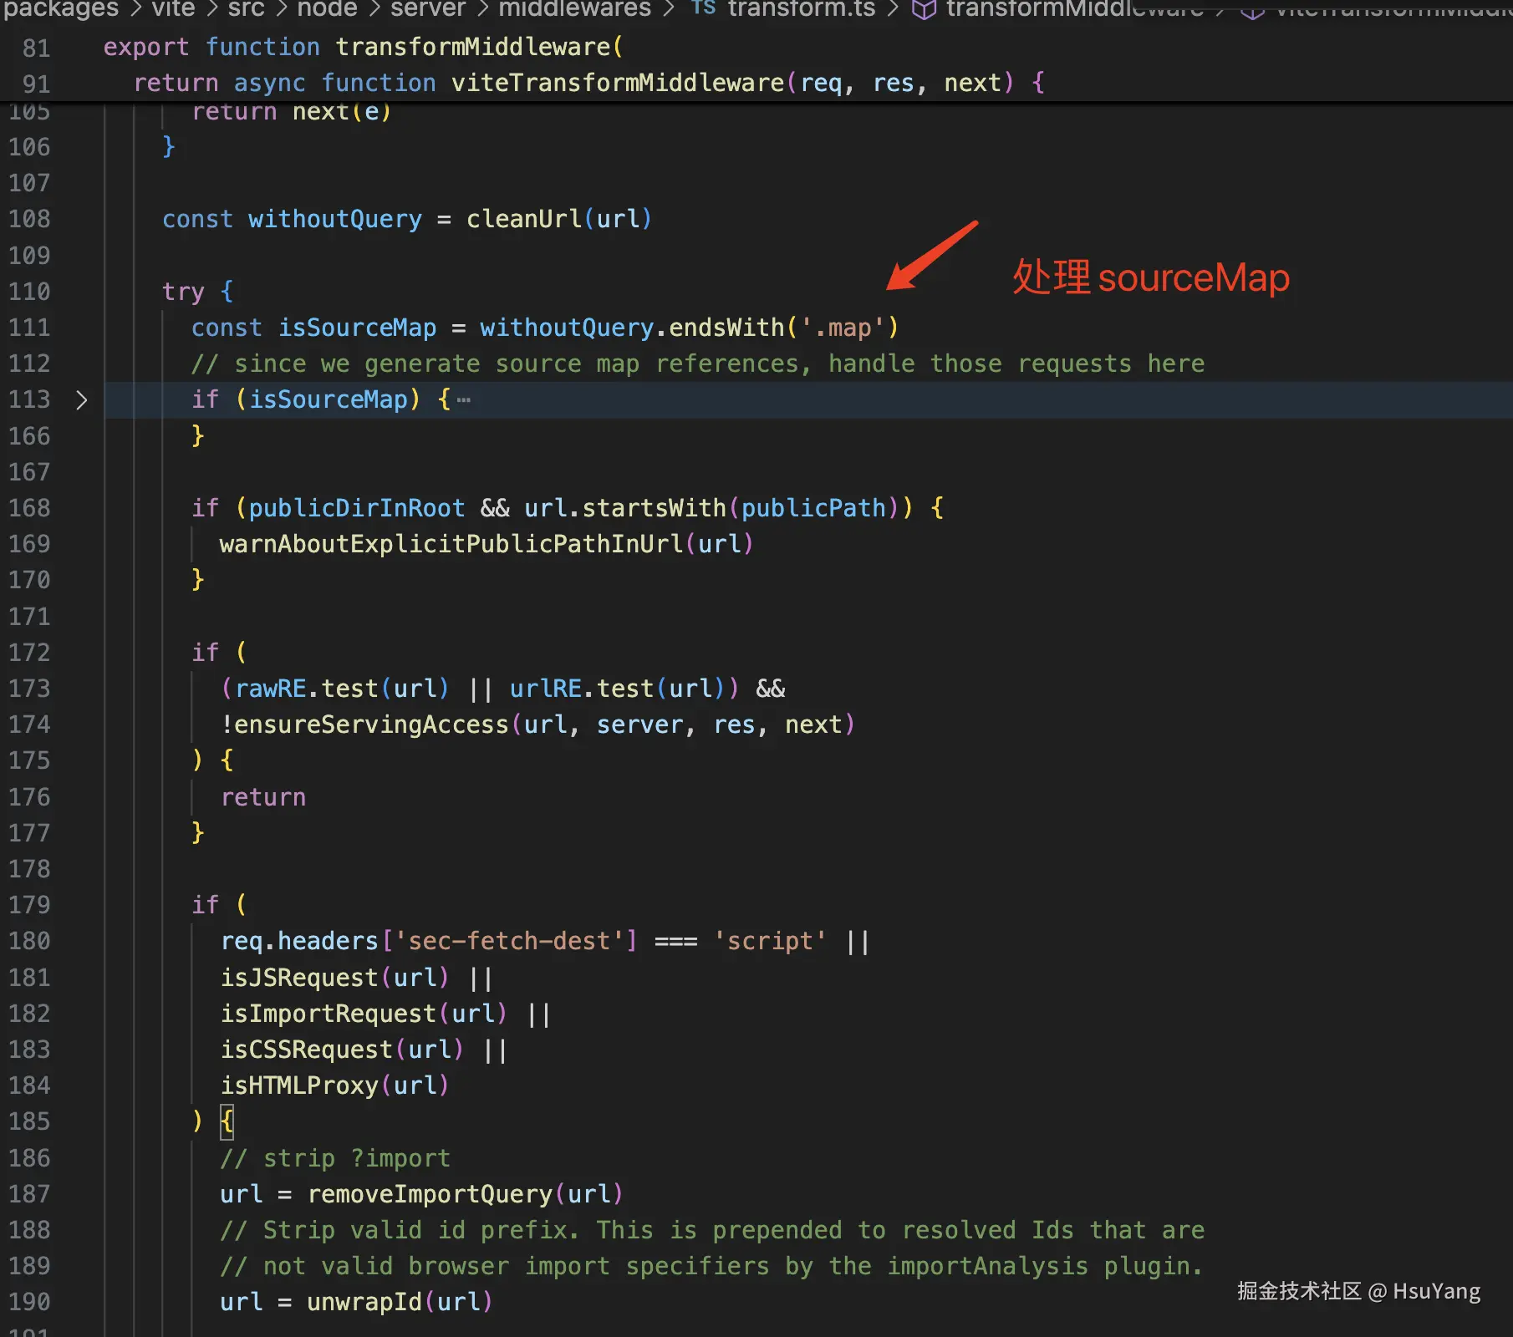This screenshot has height=1337, width=1513.
Task: Click line number 168 in the gutter
Action: pyautogui.click(x=29, y=508)
